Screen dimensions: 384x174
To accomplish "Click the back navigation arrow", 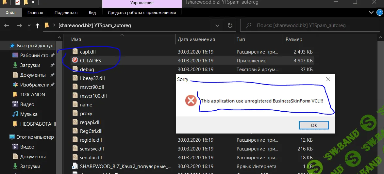I will coord(7,25).
